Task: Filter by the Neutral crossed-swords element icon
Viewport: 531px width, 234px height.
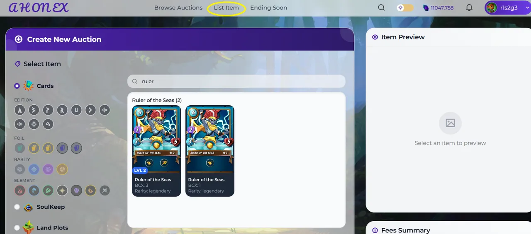Action: (x=105, y=191)
